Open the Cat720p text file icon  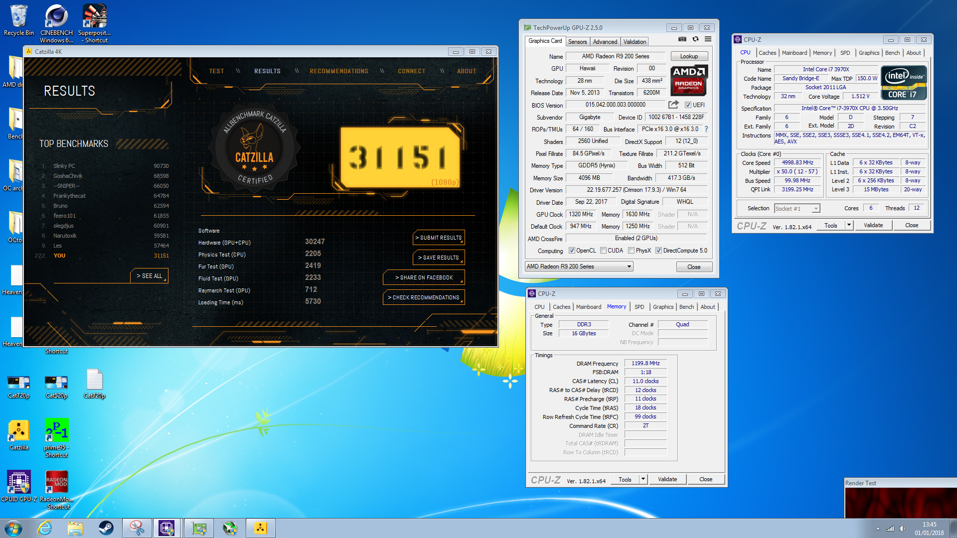[94, 384]
